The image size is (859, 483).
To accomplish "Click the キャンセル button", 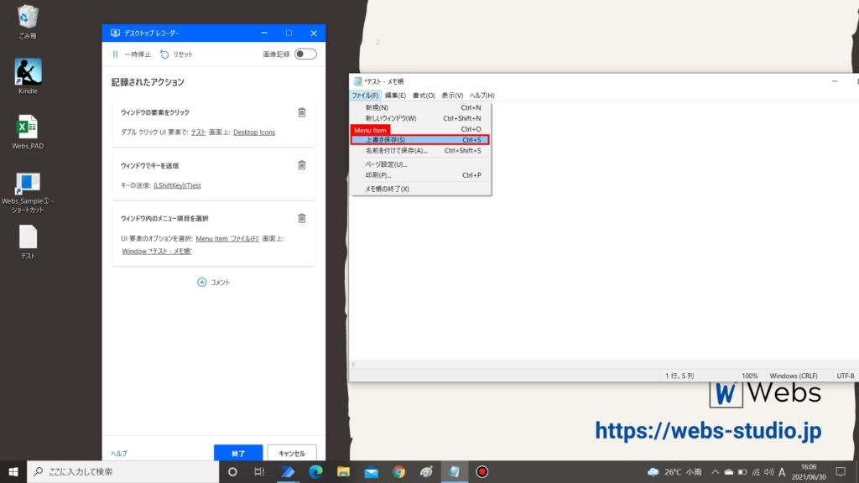I will pyautogui.click(x=292, y=453).
